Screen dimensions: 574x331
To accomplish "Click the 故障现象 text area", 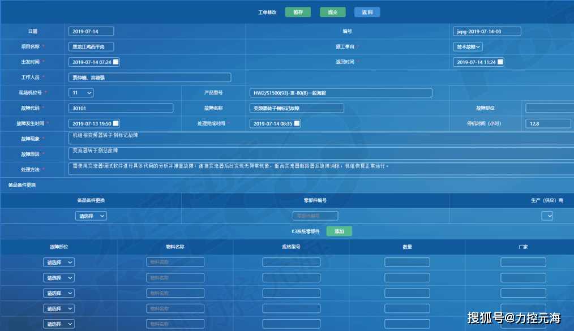I will [x=321, y=138].
